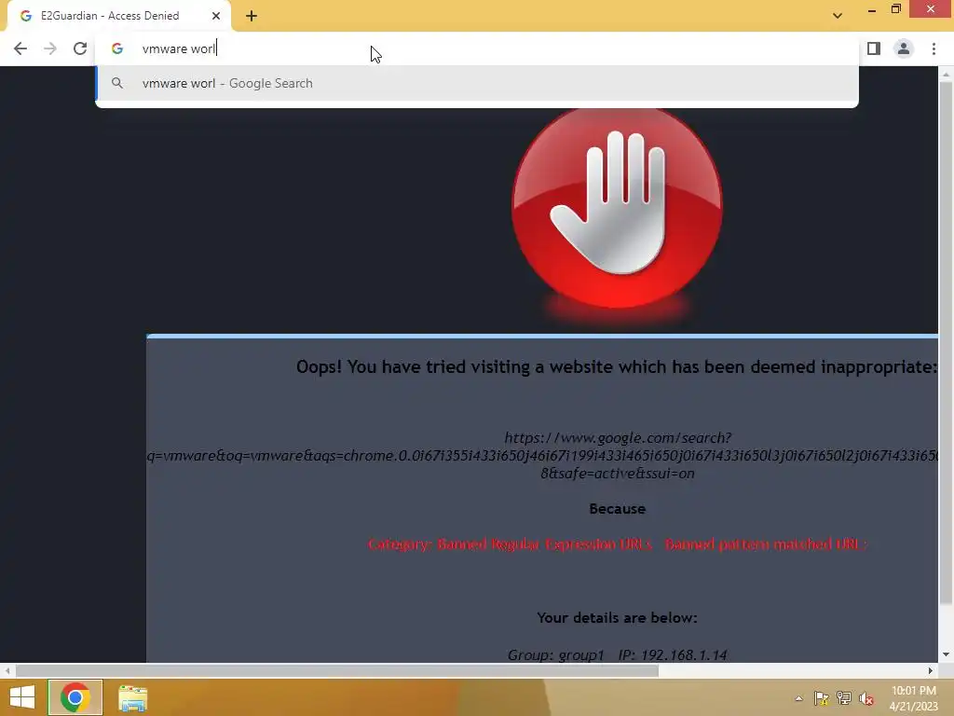This screenshot has height=716, width=954.
Task: Go back with the browser back arrow
Action: (x=20, y=48)
